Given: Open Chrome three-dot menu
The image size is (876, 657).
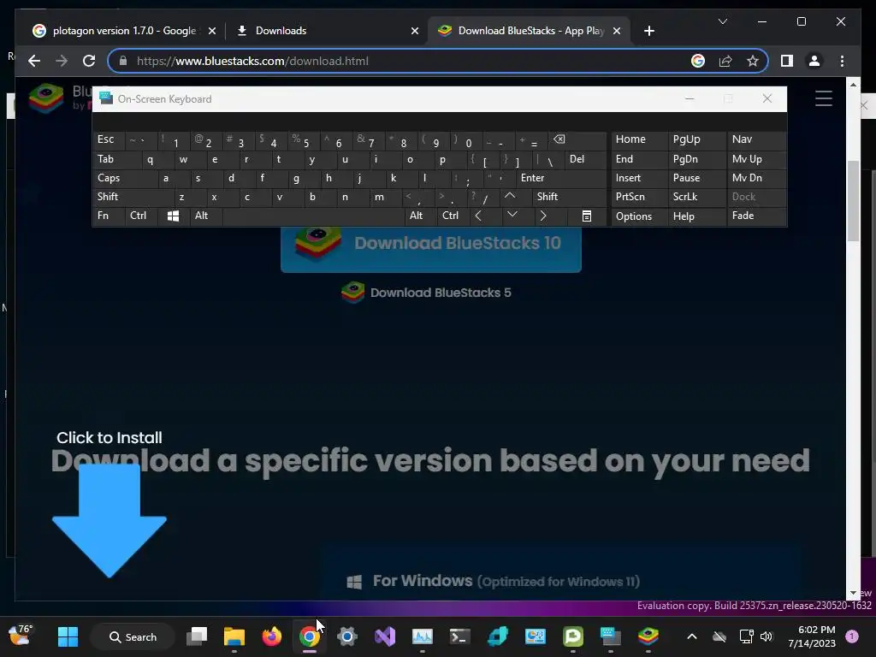Looking at the screenshot, I should 842,61.
